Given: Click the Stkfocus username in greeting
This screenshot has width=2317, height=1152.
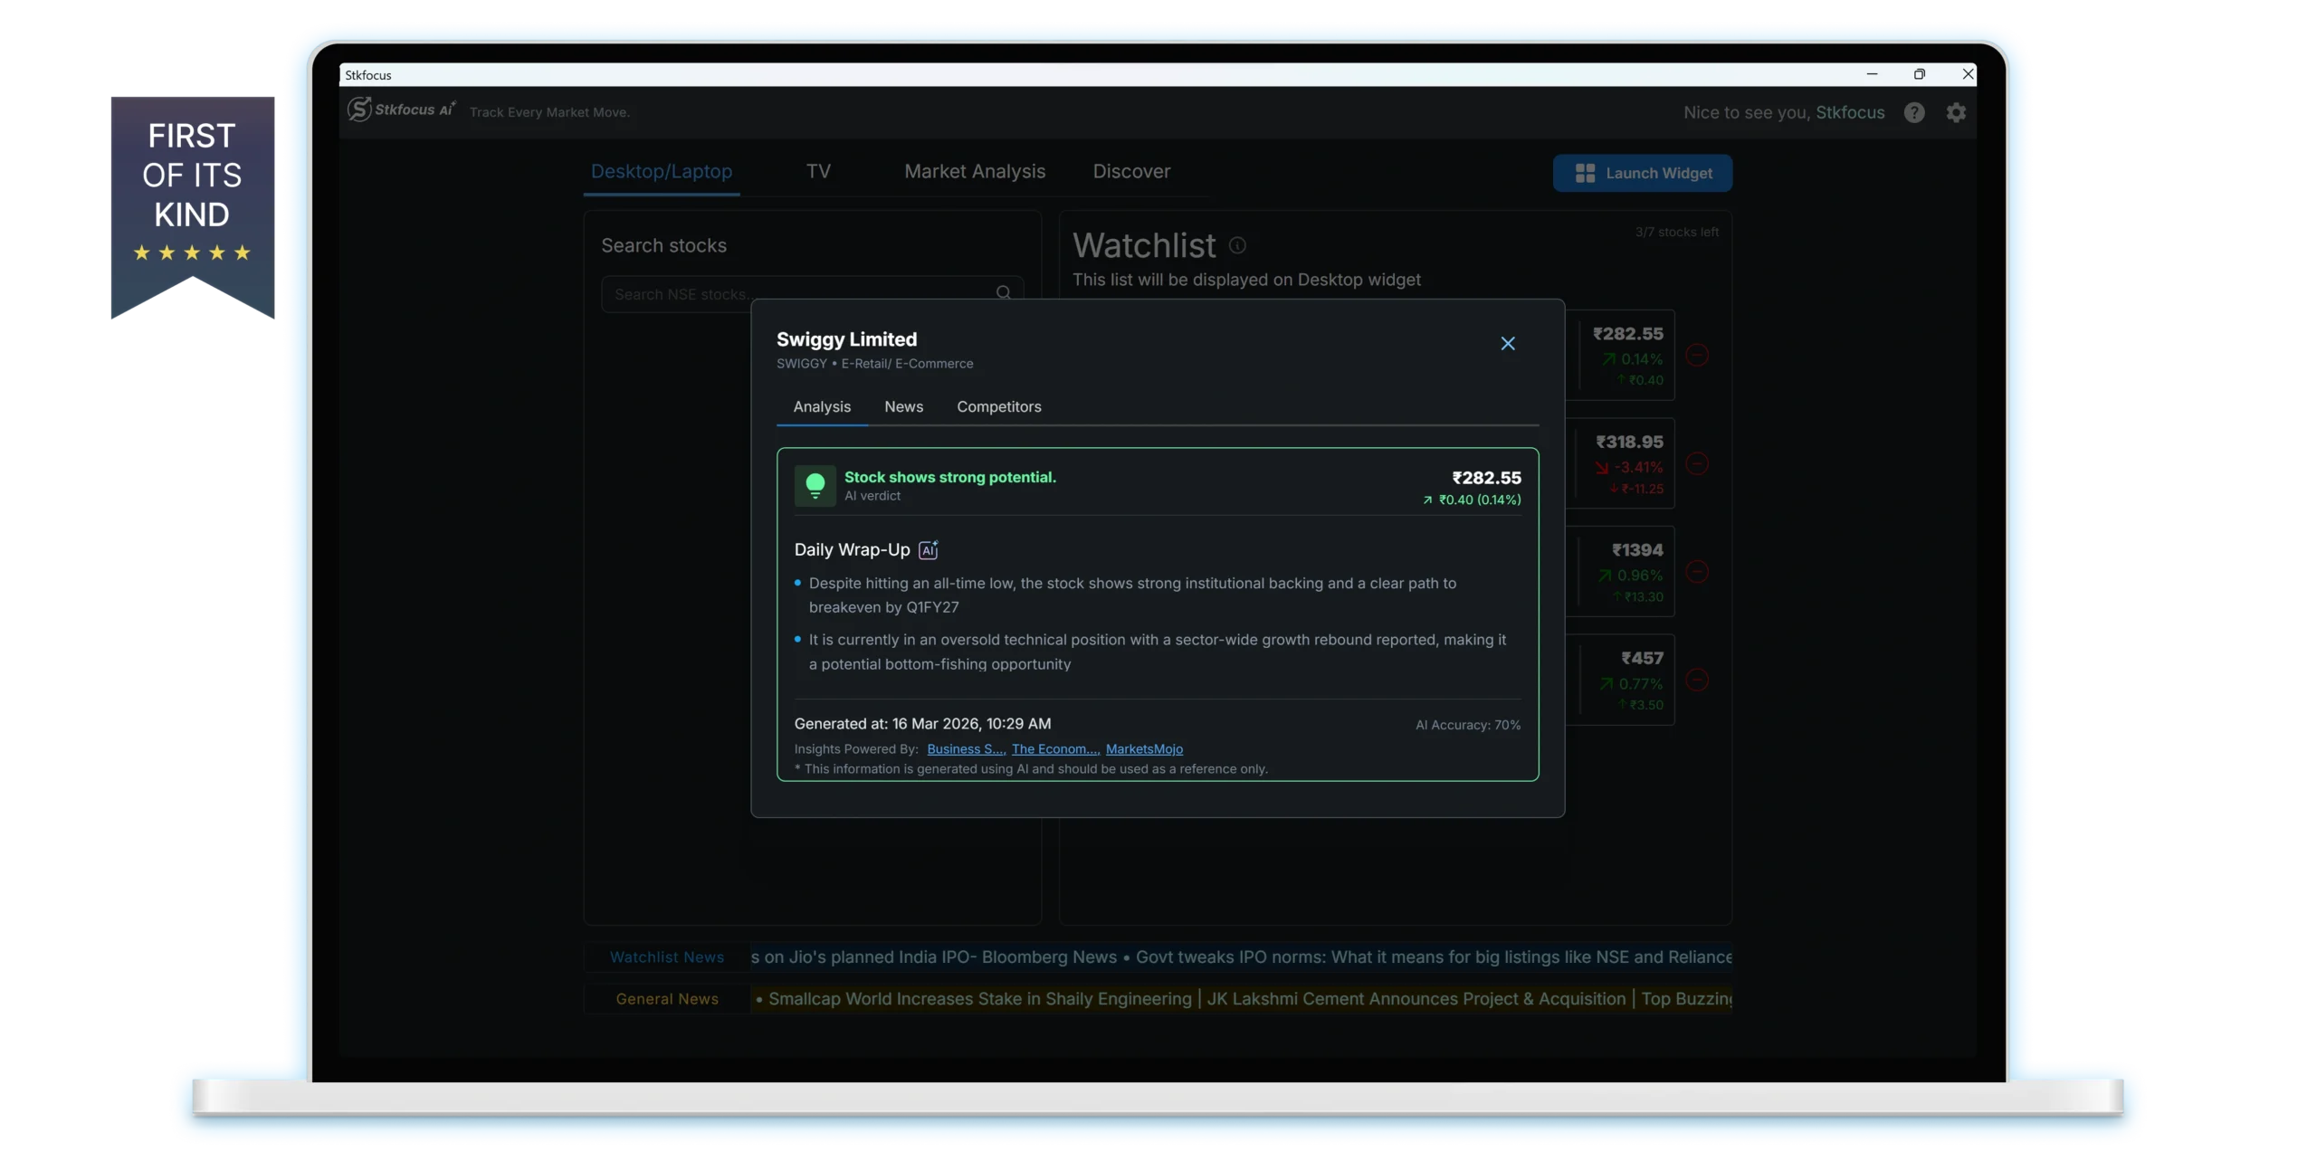Looking at the screenshot, I should point(1849,112).
